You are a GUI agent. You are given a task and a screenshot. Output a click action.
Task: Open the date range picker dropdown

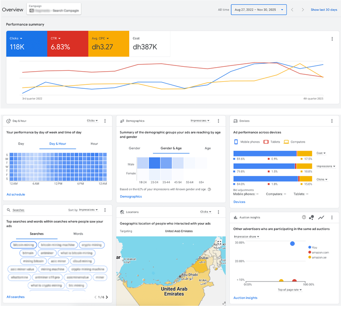(259, 10)
